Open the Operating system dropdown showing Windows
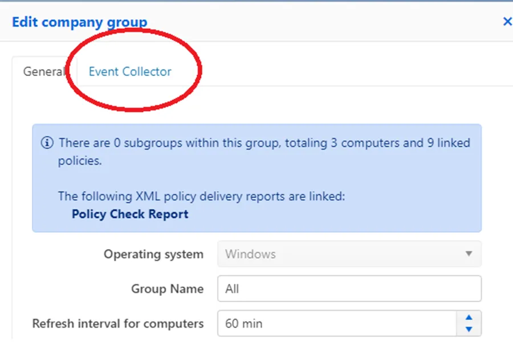The width and height of the screenshot is (513, 358). coord(349,254)
